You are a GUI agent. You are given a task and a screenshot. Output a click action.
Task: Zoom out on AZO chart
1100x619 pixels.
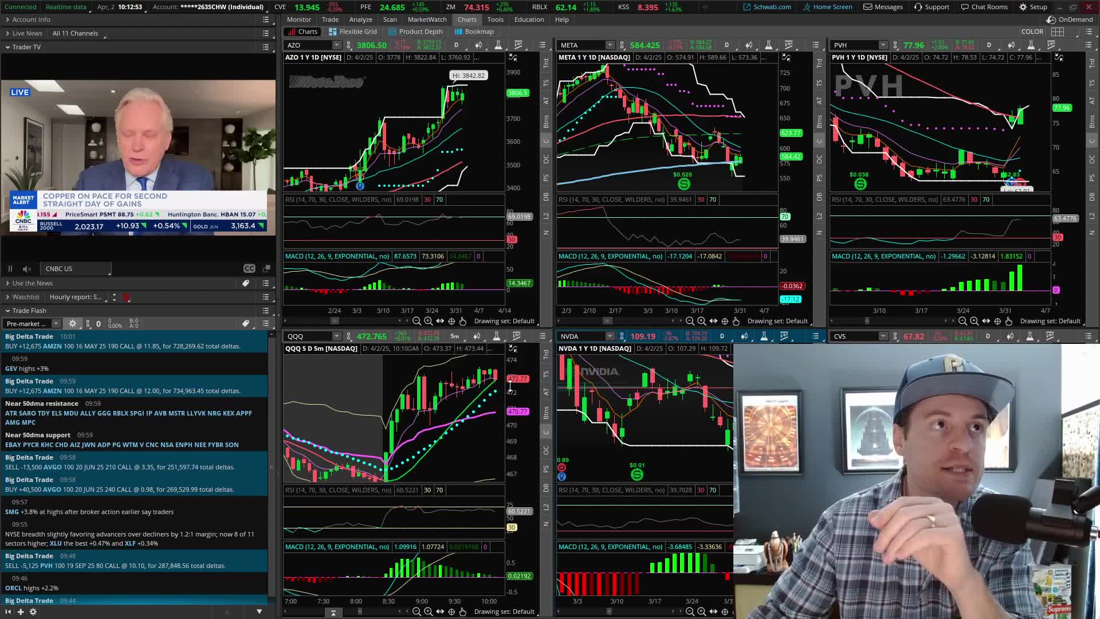[417, 321]
